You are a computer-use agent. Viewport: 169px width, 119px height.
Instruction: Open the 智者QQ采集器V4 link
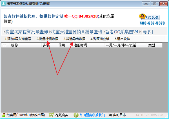(x=122, y=32)
